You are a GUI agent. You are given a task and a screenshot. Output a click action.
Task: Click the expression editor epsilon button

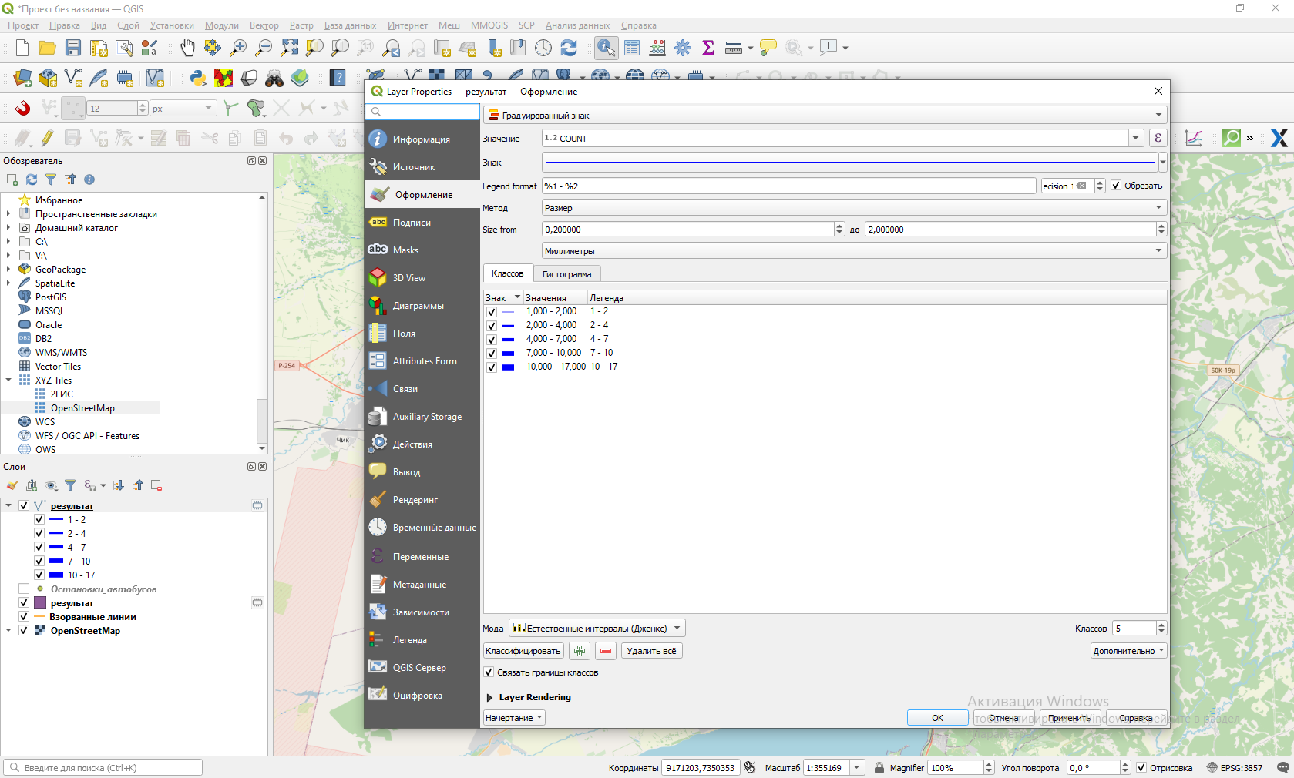point(1158,139)
